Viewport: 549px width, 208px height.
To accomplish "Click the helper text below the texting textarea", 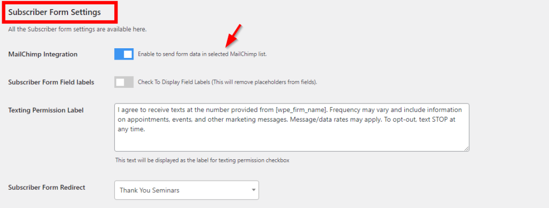I will point(202,160).
